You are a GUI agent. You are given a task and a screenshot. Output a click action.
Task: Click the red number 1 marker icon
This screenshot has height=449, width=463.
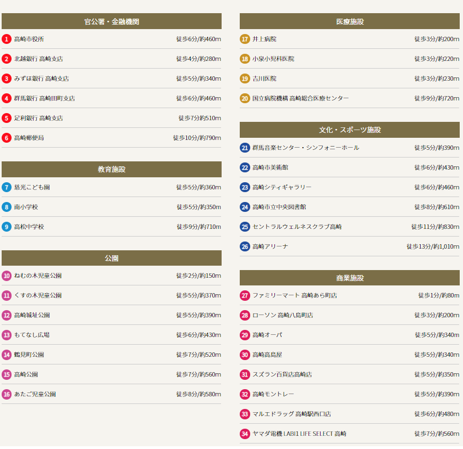tap(7, 39)
